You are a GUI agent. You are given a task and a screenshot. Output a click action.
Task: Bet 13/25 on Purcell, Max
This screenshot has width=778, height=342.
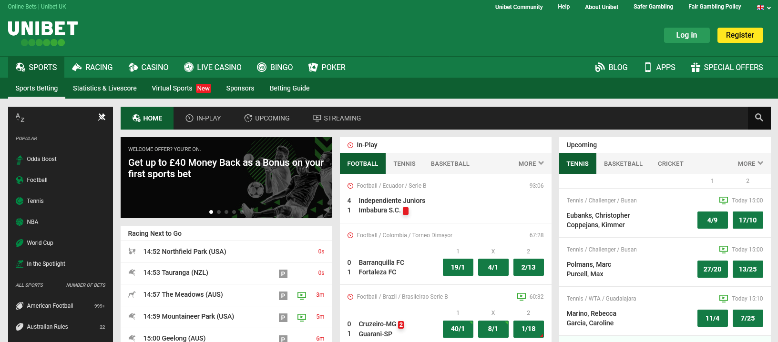tap(748, 269)
